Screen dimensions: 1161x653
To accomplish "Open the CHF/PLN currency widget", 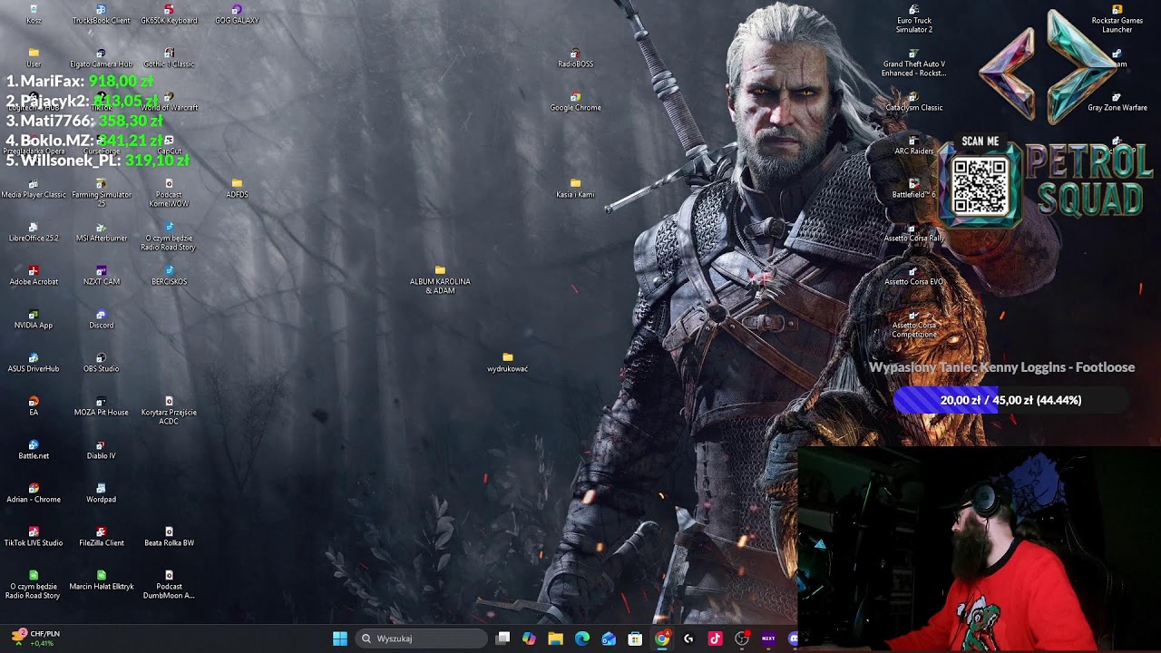I will pyautogui.click(x=36, y=638).
